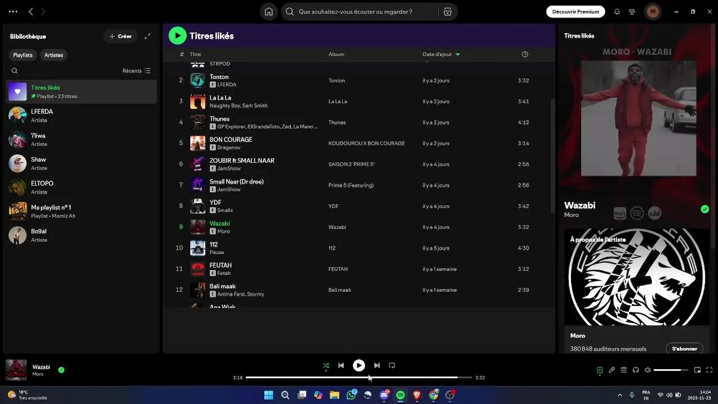Viewport: 718px width, 404px height.
Task: Expand the library to full view
Action: (x=148, y=36)
